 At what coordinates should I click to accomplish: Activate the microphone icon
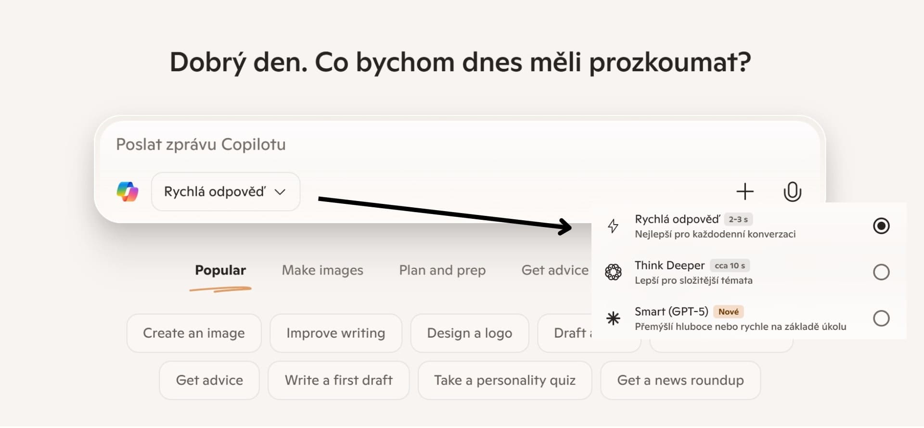[x=792, y=191]
